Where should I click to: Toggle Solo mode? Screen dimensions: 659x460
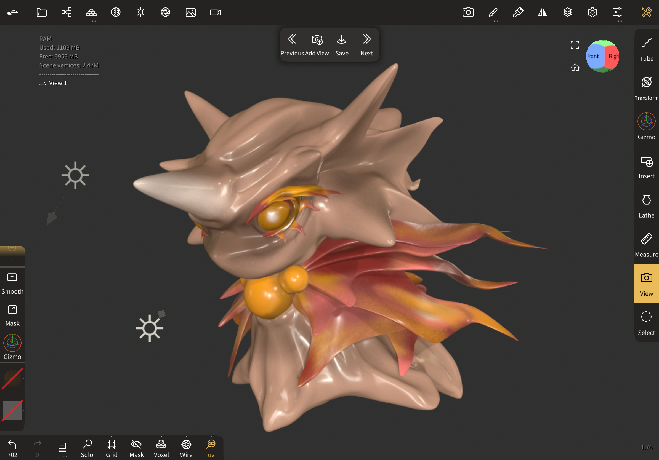(x=87, y=448)
